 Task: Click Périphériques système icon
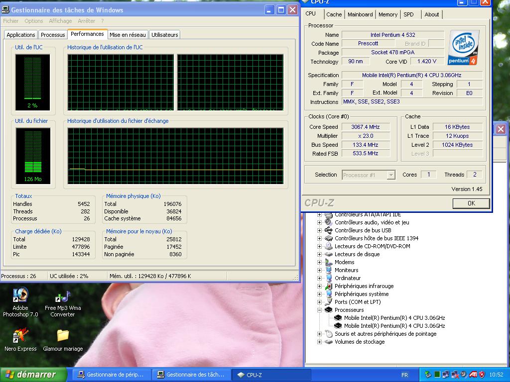pos(329,294)
